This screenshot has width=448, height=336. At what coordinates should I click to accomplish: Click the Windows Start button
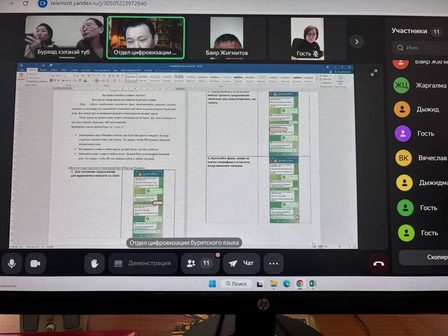[212, 284]
